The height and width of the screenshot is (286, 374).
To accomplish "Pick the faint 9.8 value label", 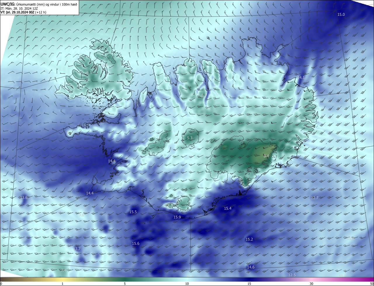I will pyautogui.click(x=81, y=215).
